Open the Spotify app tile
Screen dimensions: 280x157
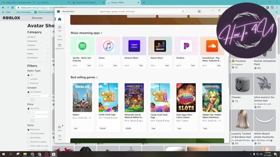tap(82, 52)
